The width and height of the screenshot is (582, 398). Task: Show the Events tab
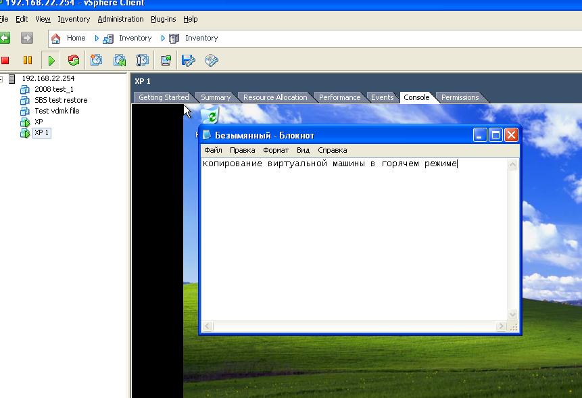[x=383, y=97]
